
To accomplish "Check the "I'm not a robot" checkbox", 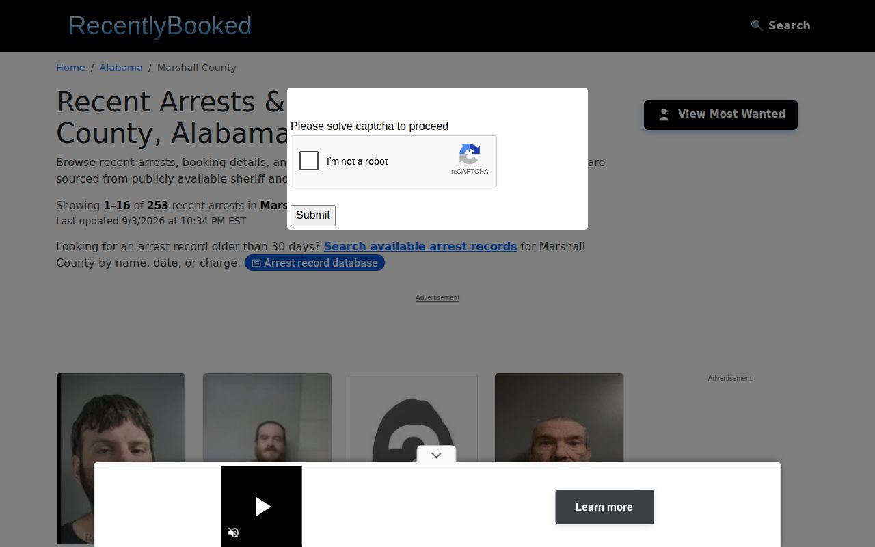I will click(309, 161).
